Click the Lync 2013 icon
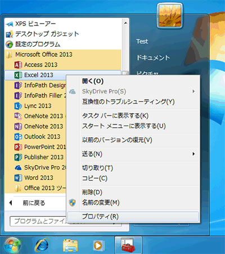Image resolution: width=225 pixels, height=254 pixels. click(x=18, y=106)
